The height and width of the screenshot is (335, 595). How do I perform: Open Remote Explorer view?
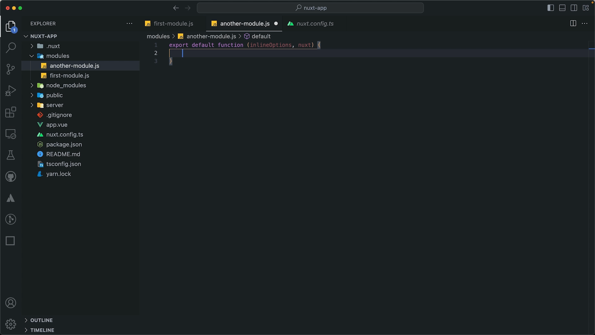11,134
